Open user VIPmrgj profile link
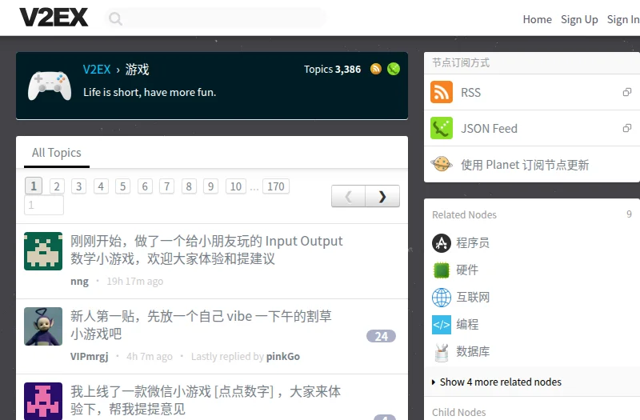Screen dimensions: 640x420 90,356
